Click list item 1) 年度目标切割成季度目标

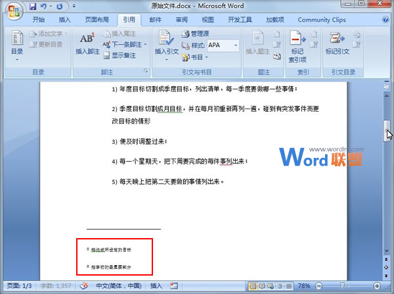pyautogui.click(x=204, y=89)
